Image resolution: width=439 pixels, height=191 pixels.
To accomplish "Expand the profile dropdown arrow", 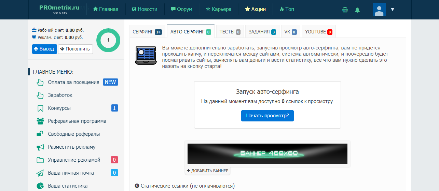I will coord(393,10).
